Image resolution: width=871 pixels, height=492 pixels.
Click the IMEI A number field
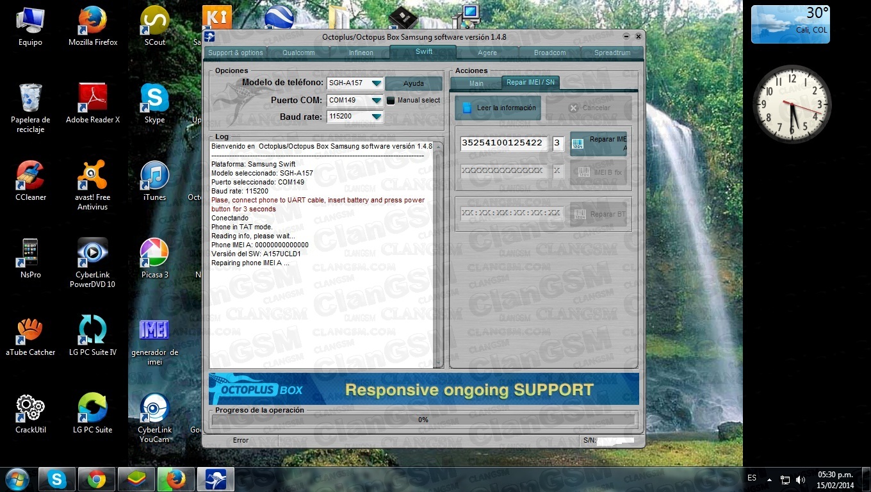[x=504, y=143]
